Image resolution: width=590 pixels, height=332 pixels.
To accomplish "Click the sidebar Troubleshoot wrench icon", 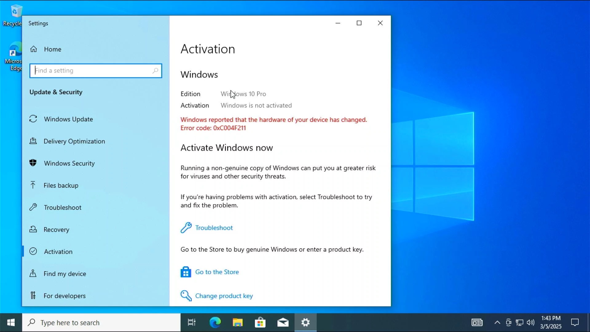I will (33, 207).
